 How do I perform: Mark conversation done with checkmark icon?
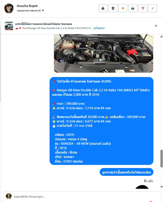coord(153,8)
